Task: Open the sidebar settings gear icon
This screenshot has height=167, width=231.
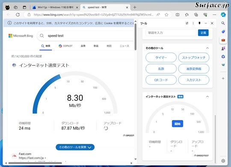Action: pyautogui.click(x=223, y=161)
